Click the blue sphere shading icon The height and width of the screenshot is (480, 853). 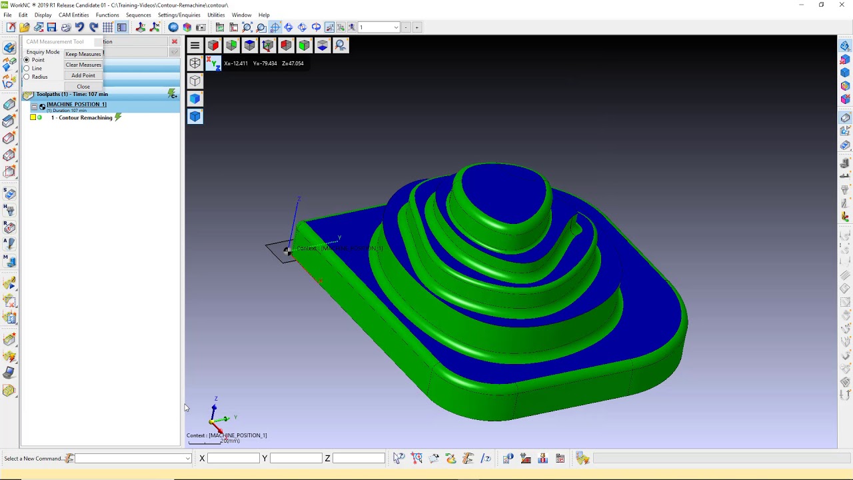coord(173,27)
